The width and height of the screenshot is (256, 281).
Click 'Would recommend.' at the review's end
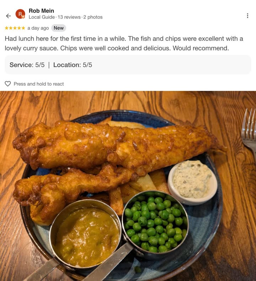coord(201,48)
